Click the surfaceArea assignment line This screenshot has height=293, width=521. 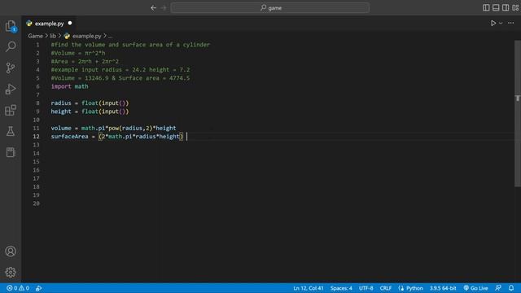point(117,137)
